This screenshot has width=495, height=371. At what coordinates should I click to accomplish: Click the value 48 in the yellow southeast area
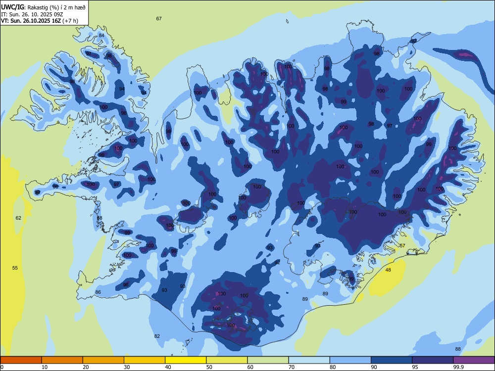388,270
